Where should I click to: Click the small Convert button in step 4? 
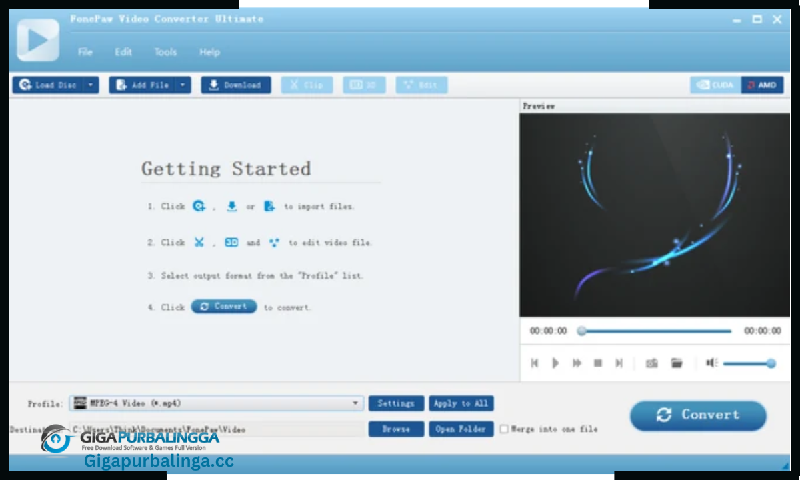tap(224, 307)
